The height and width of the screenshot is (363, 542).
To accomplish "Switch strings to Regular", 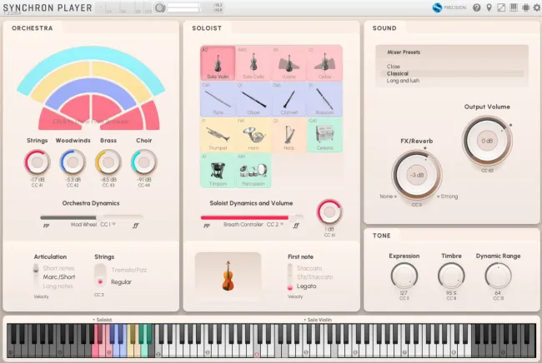I will tap(121, 282).
